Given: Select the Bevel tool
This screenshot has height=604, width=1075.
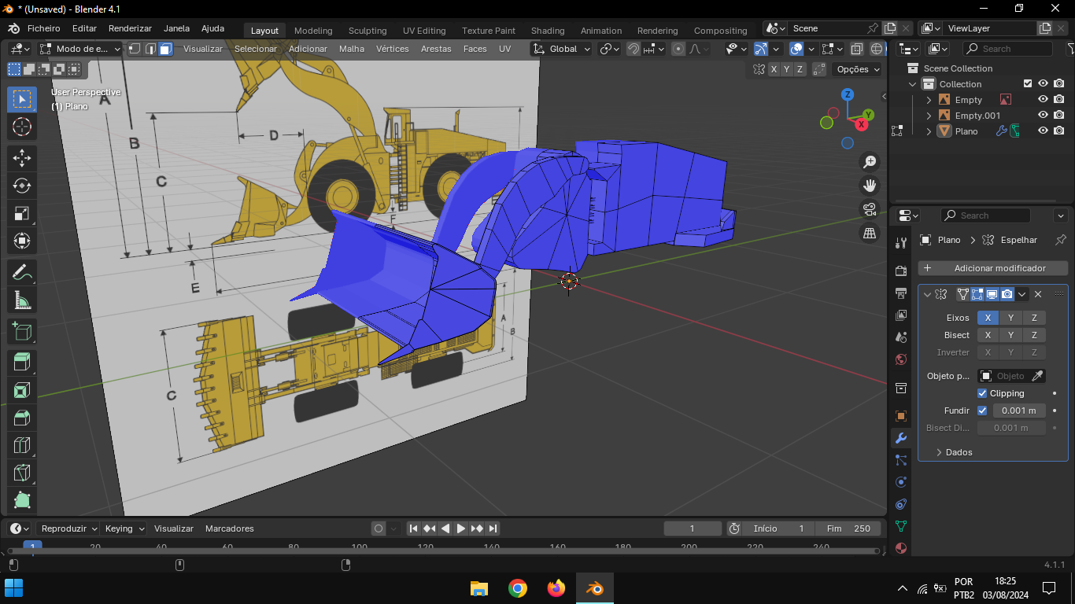Looking at the screenshot, I should click(22, 418).
